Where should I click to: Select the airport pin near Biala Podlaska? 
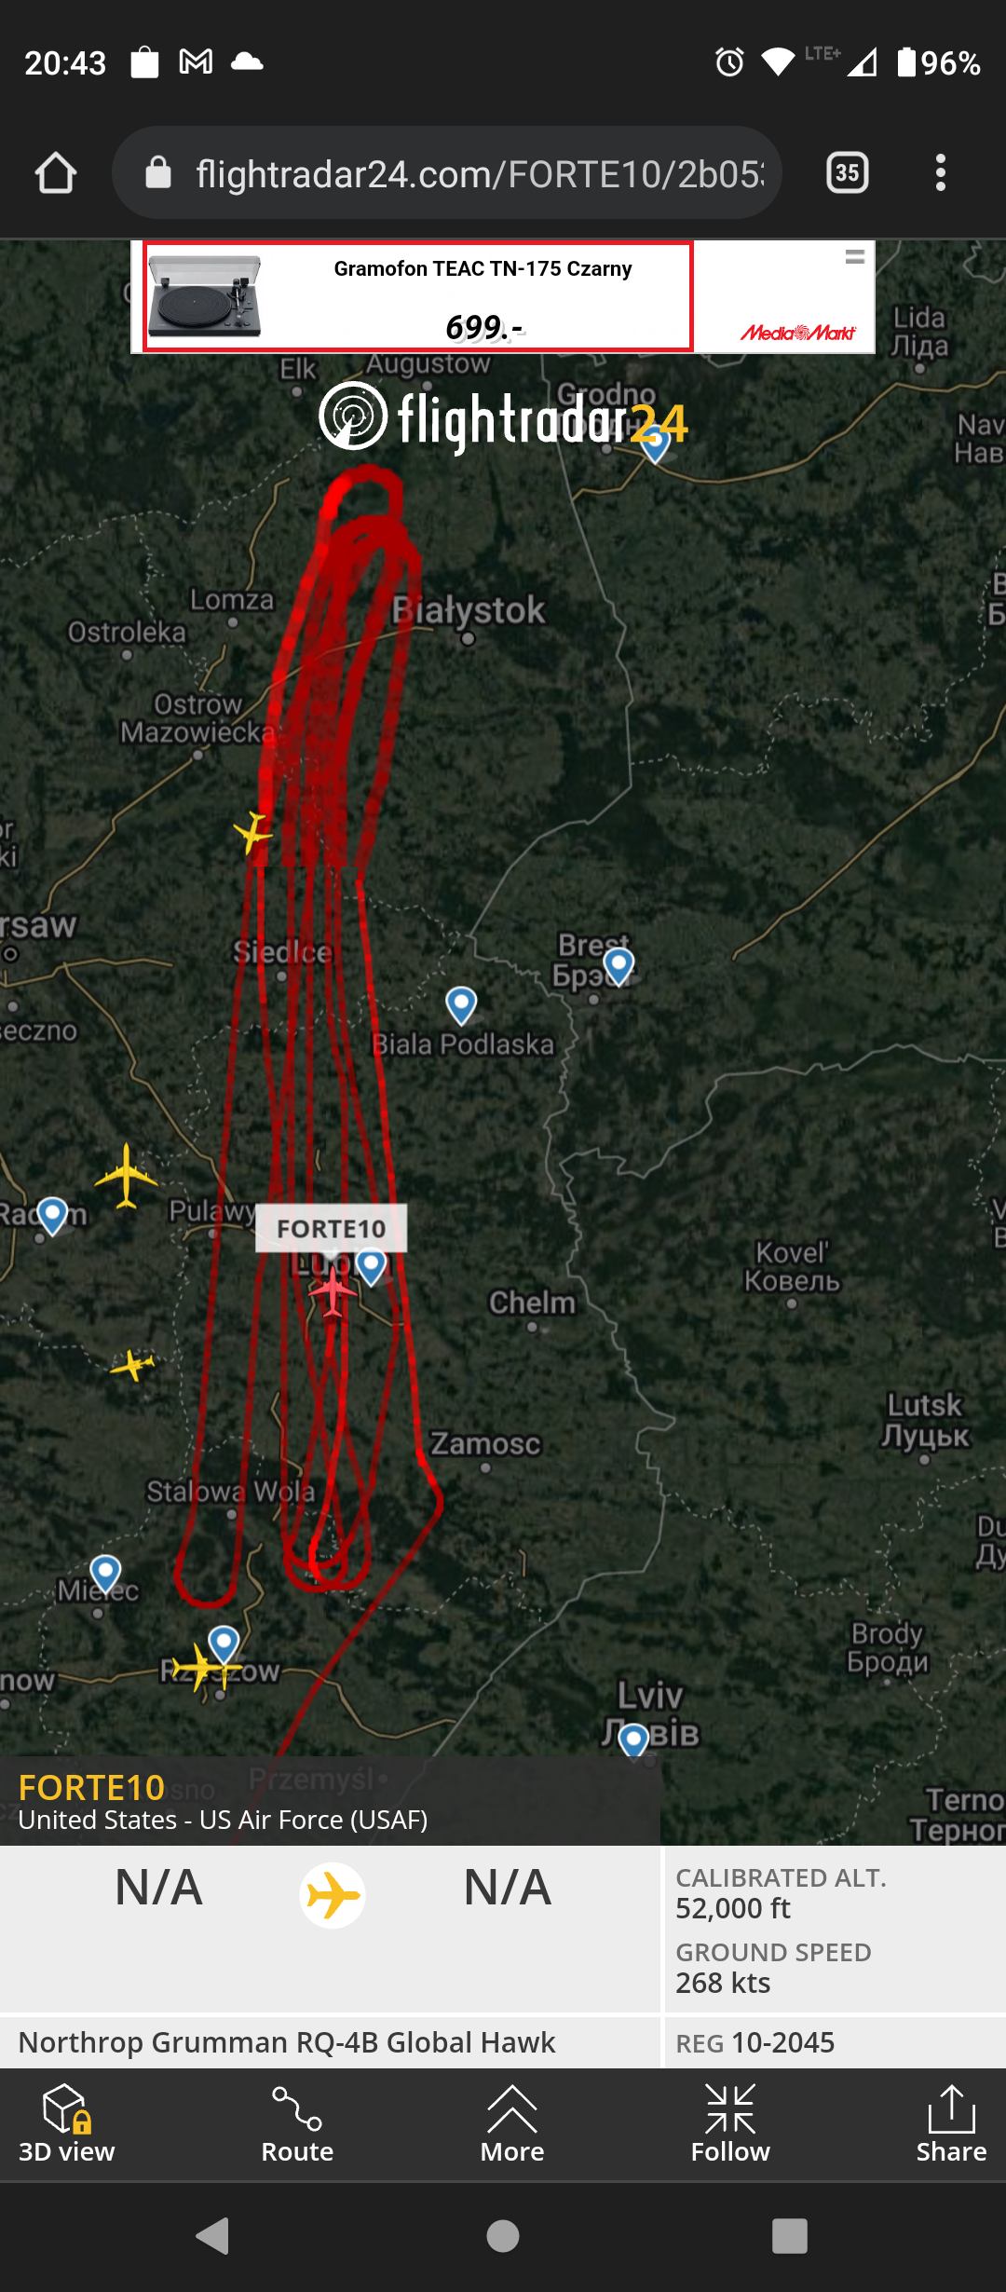click(461, 1005)
